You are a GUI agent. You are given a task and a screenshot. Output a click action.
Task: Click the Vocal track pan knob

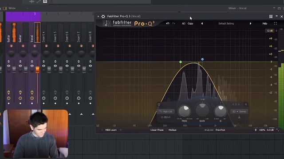pyautogui.click(x=35, y=53)
